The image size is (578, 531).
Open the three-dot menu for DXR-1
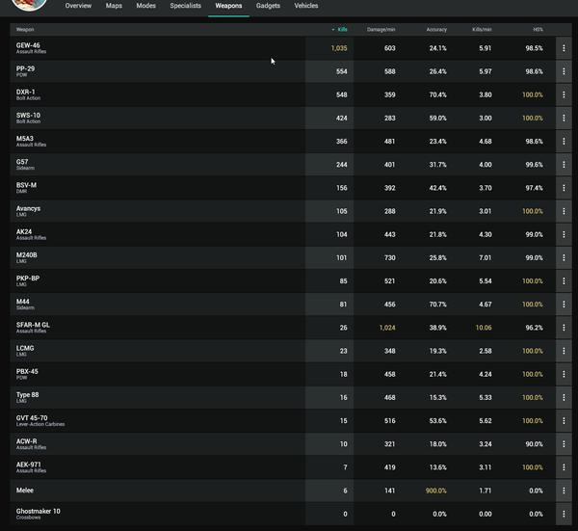coord(564,94)
